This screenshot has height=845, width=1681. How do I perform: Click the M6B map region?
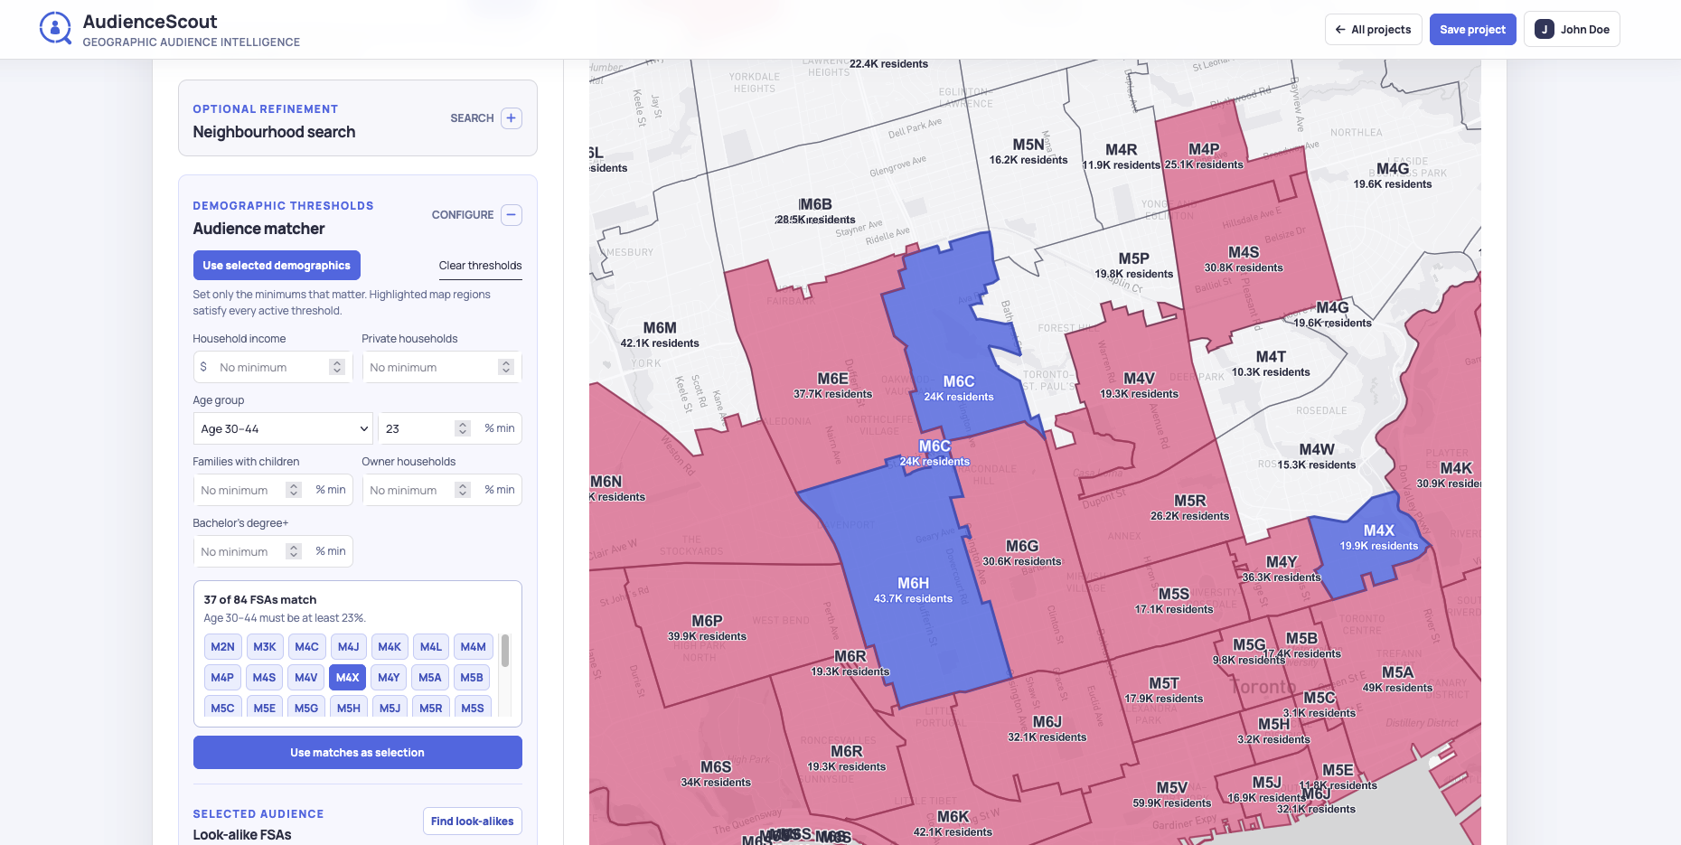pos(815,211)
